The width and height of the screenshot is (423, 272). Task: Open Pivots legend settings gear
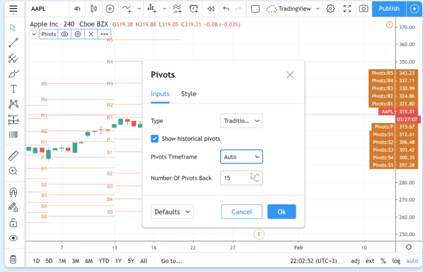click(78, 34)
